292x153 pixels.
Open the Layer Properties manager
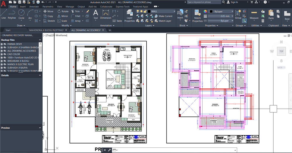click(x=129, y=16)
